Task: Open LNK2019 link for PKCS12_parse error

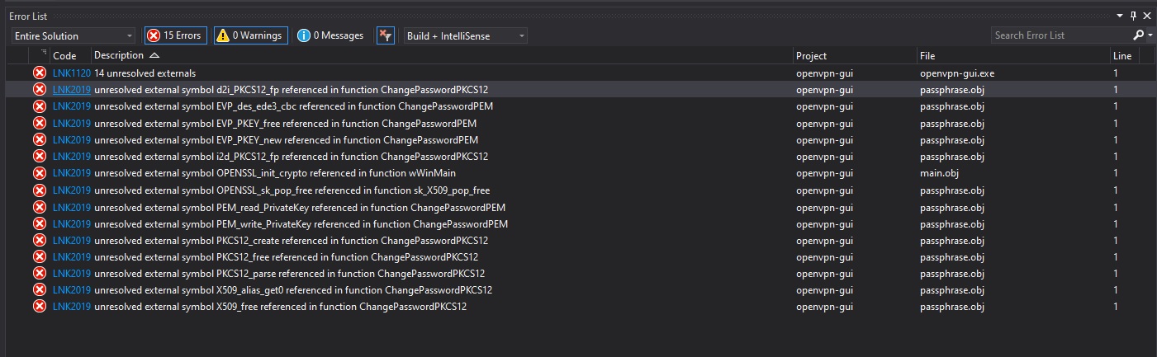Action: pyautogui.click(x=72, y=273)
